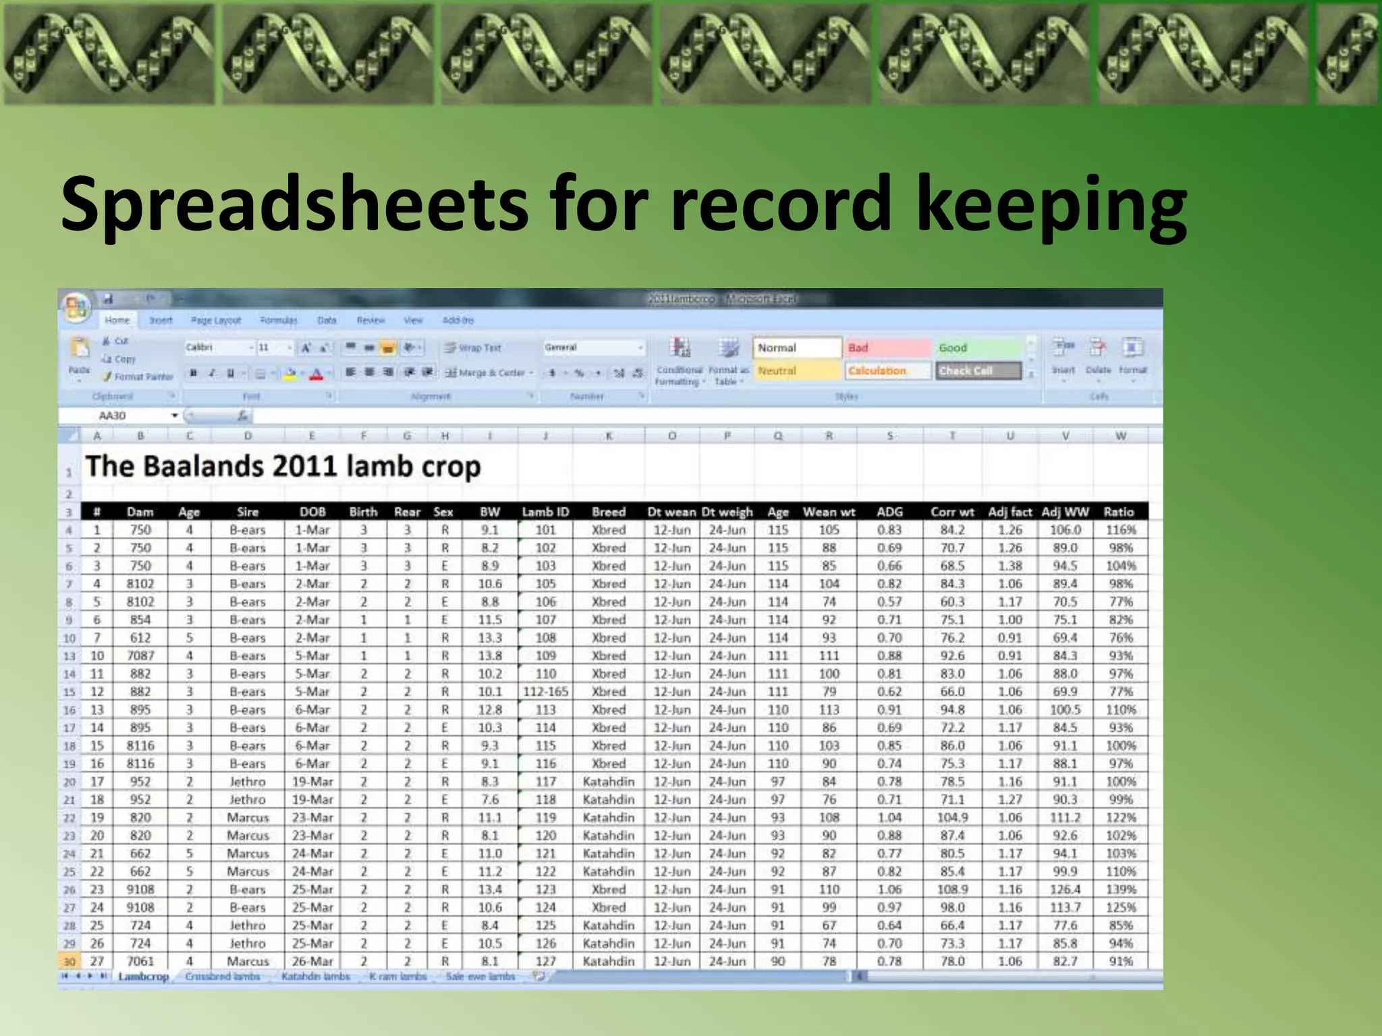Open the Calibri font name dropdown
This screenshot has height=1036, width=1382.
coord(252,347)
